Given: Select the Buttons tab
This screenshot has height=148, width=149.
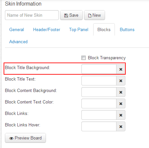Looking at the screenshot, I should (x=127, y=29).
